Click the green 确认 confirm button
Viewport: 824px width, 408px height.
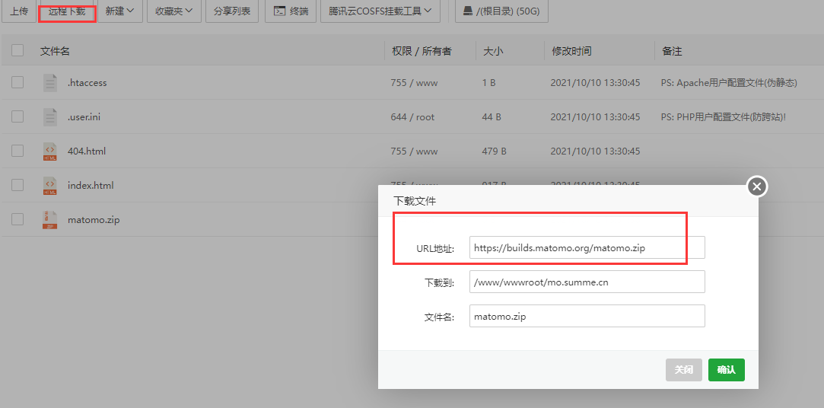(x=727, y=370)
